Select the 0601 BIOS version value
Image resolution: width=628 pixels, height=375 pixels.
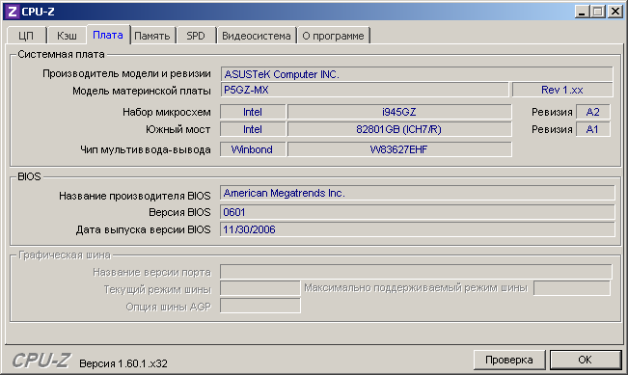[x=418, y=212]
